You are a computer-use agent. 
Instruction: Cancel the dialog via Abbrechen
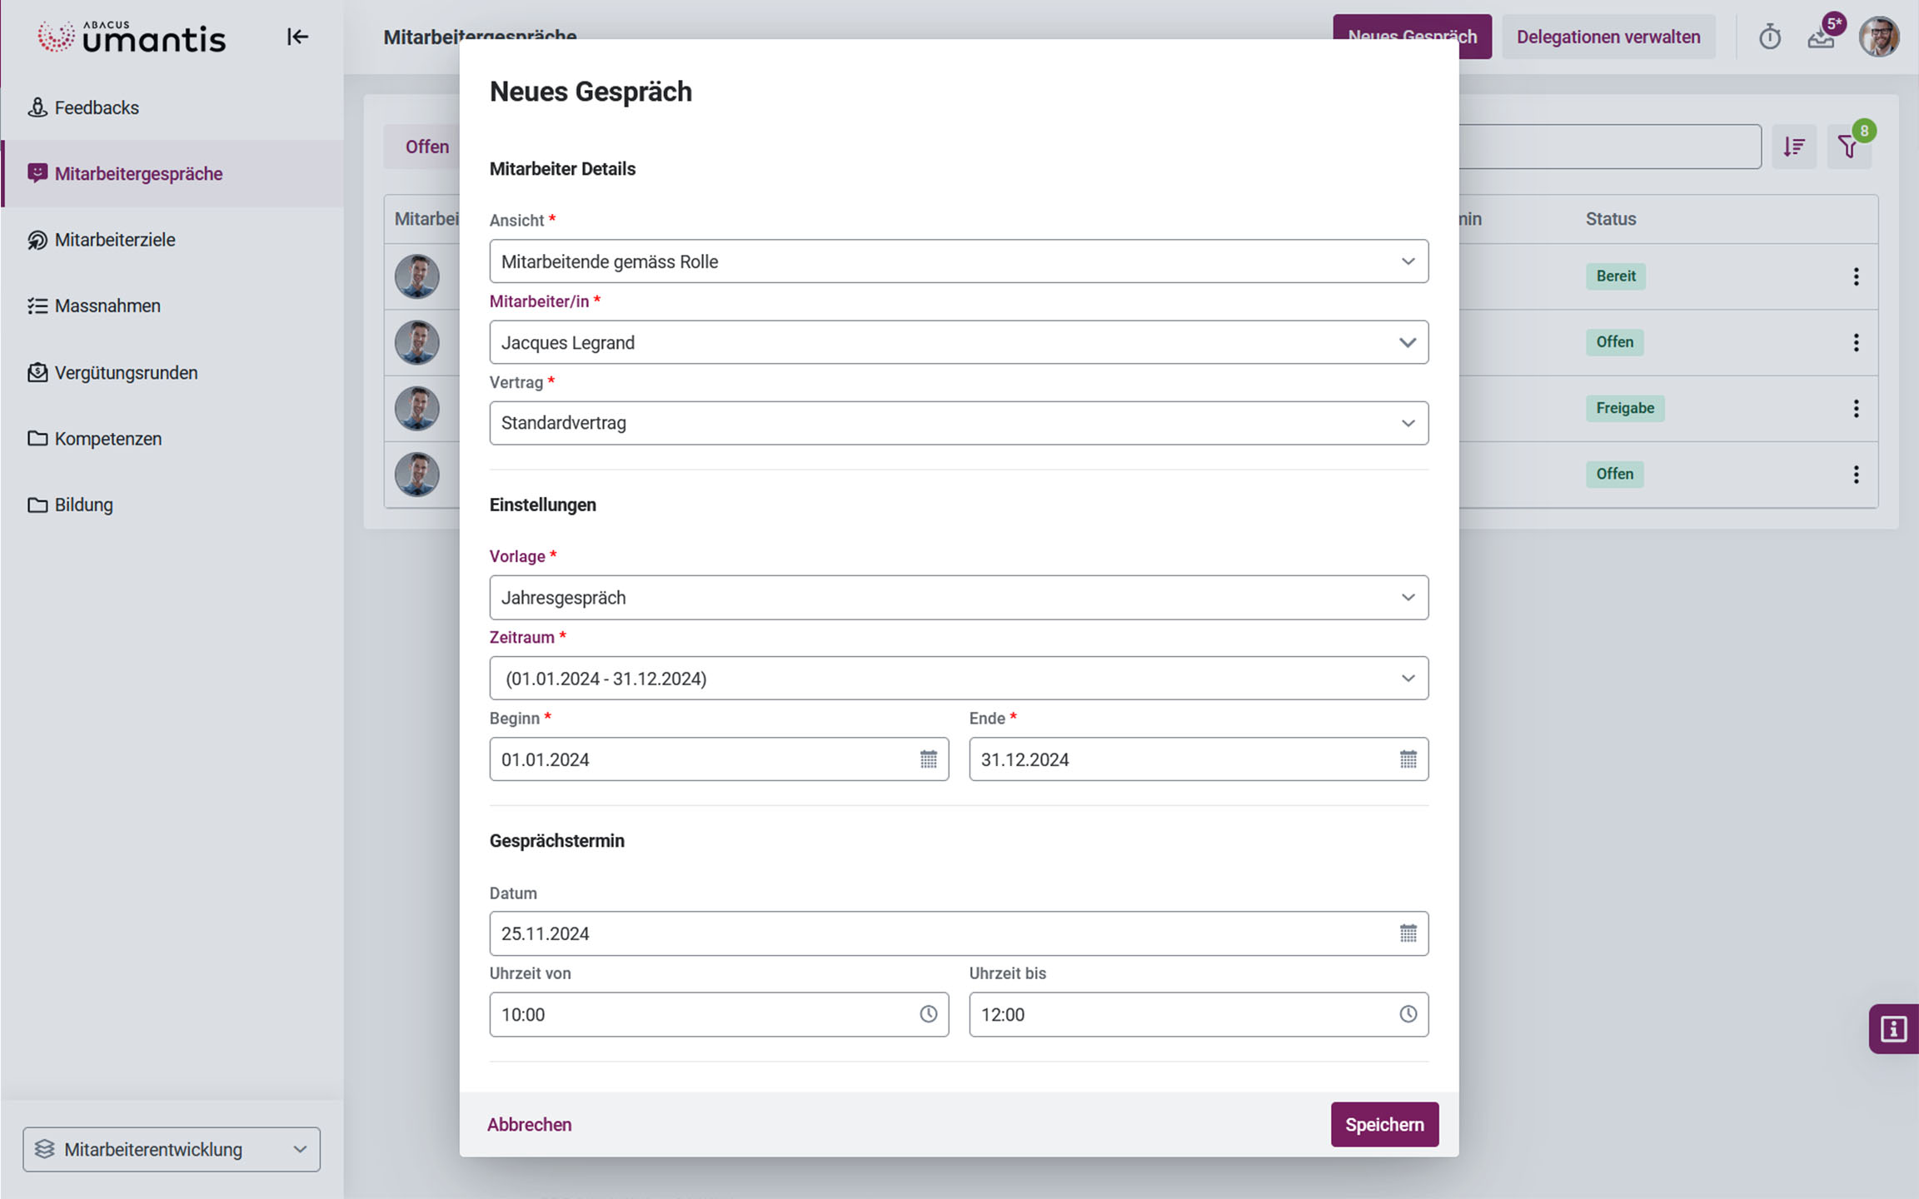530,1125
